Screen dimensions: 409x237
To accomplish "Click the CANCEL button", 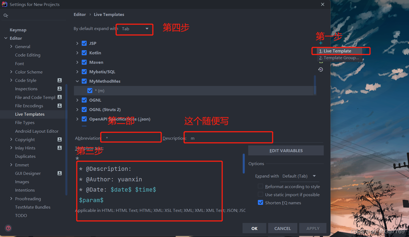I will [x=282, y=228].
